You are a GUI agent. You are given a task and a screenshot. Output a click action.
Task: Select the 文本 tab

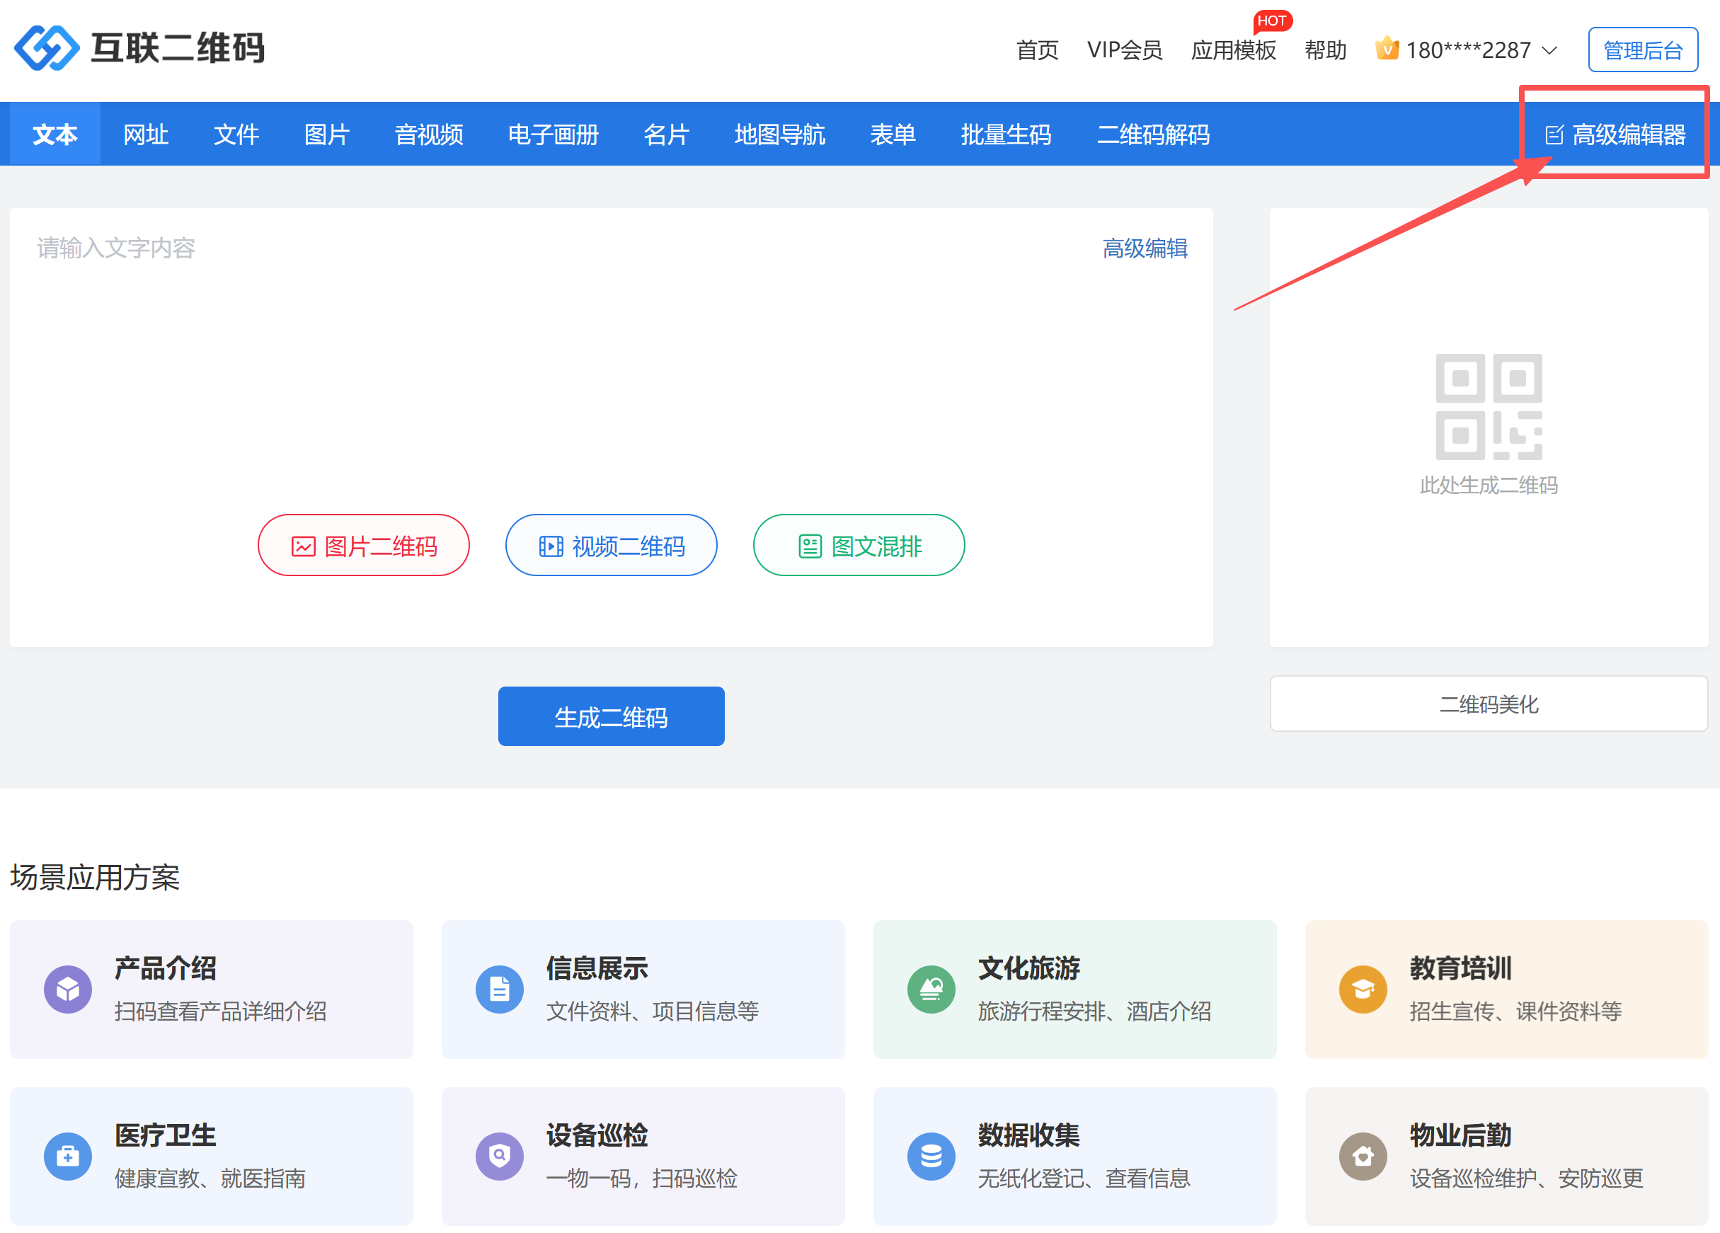coord(55,134)
